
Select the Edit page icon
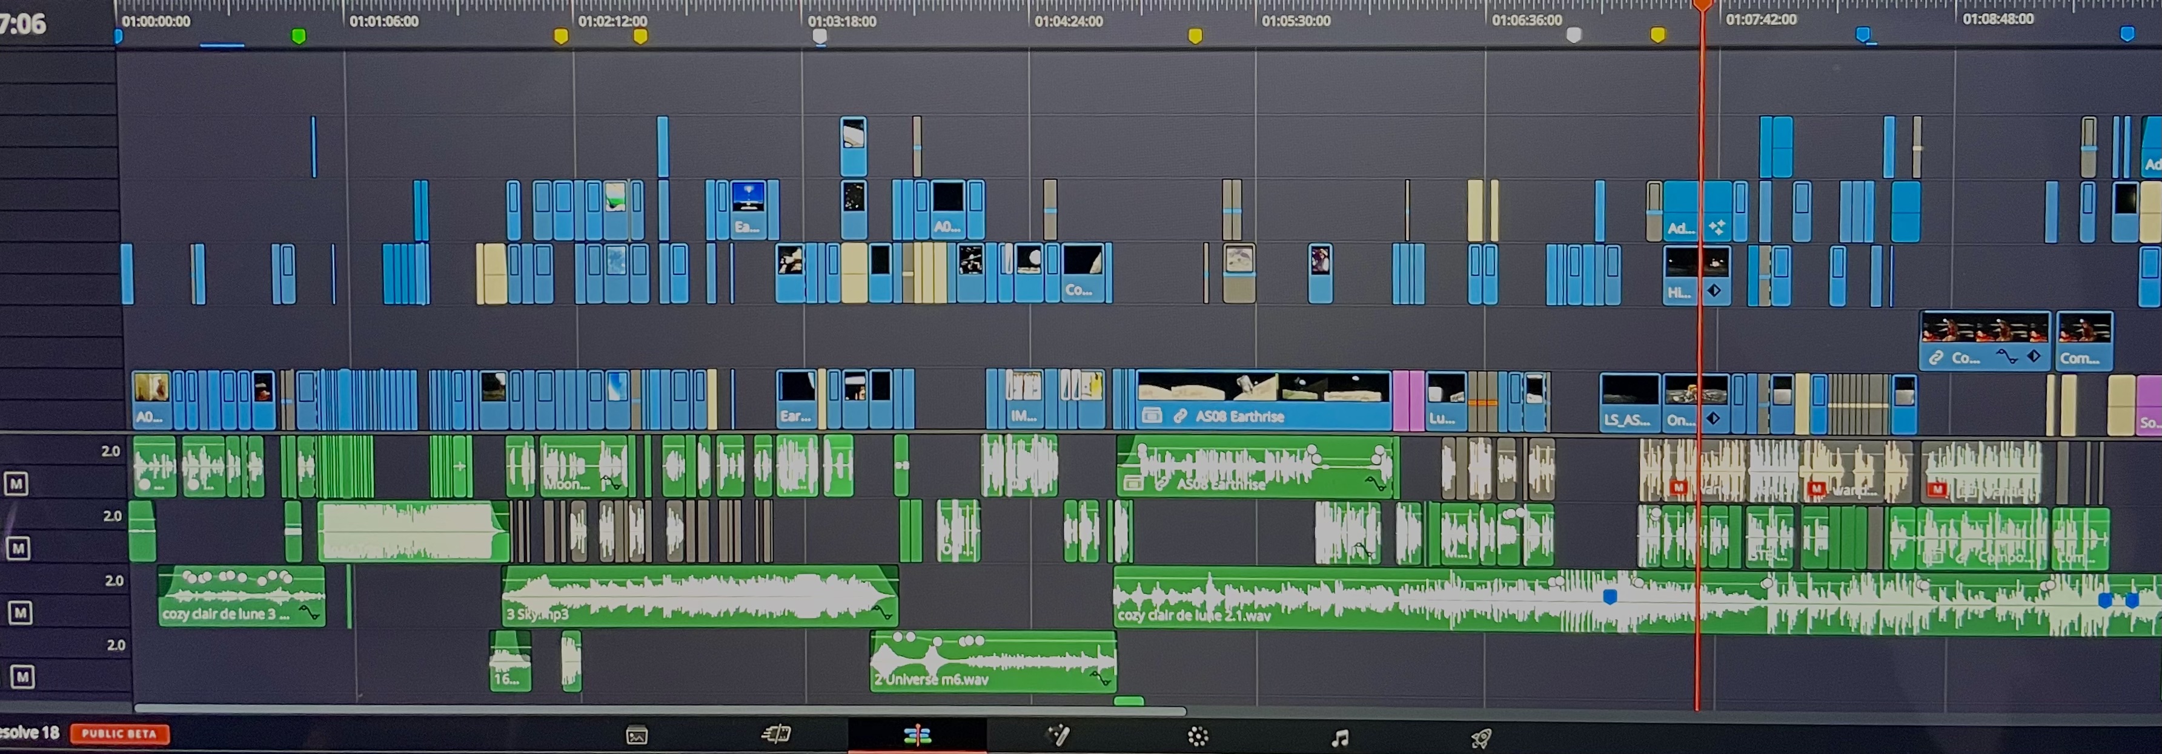[917, 736]
